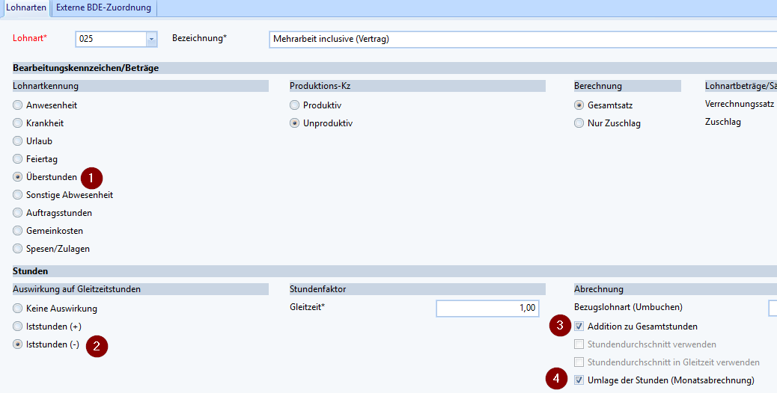Viewport: 777px width, 393px height.
Task: Choose Keine Auswirkung for Gleitzeitstunden
Action: click(x=18, y=309)
